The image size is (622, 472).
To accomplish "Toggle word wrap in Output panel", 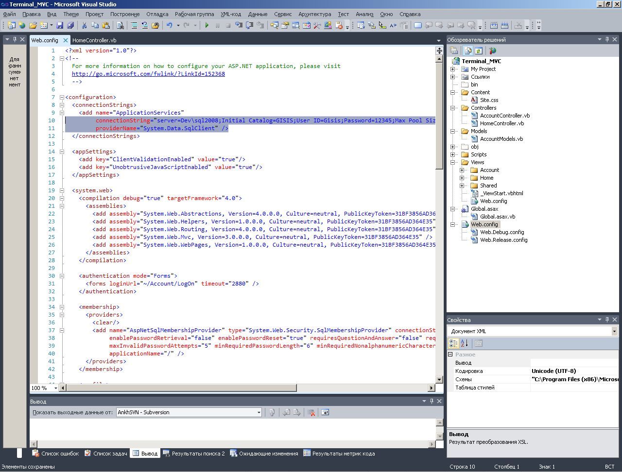I will 325,412.
